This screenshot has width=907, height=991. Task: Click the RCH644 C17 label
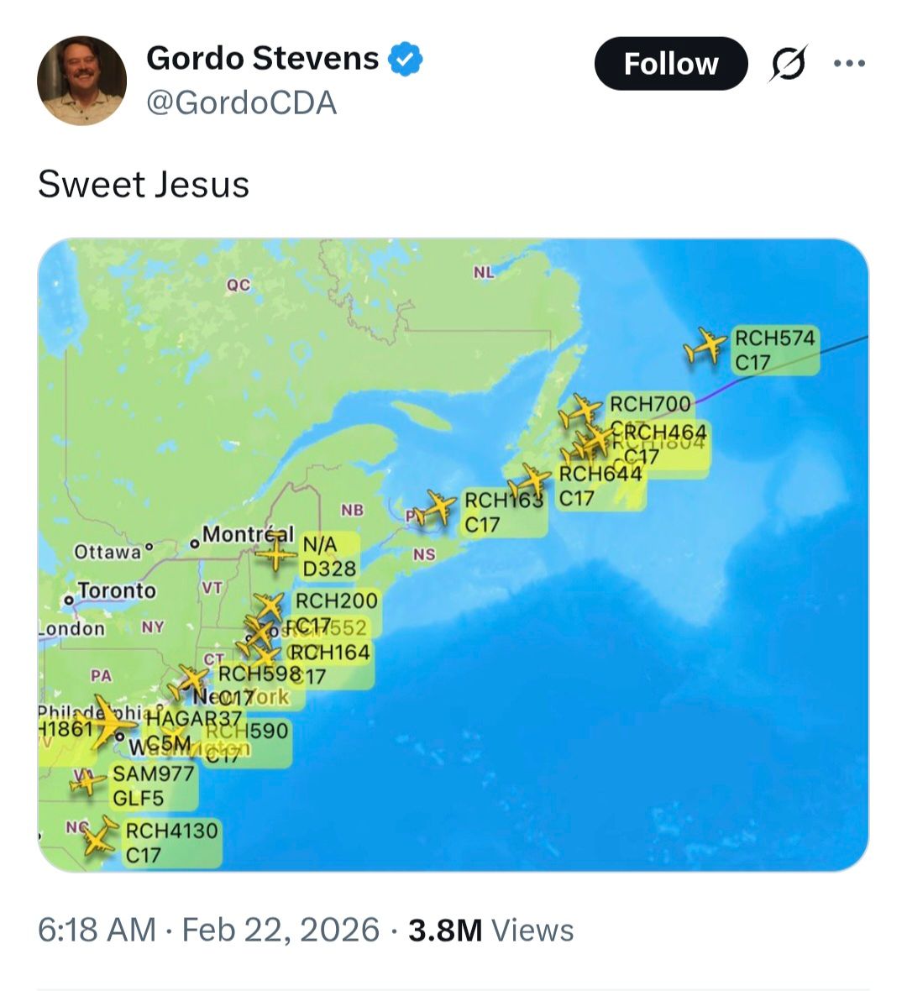pos(600,486)
